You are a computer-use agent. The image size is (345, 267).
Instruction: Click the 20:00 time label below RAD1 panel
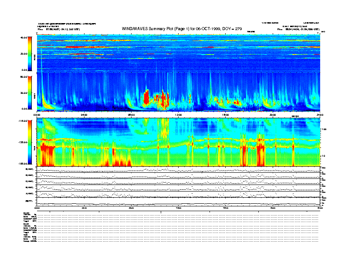click(273, 115)
